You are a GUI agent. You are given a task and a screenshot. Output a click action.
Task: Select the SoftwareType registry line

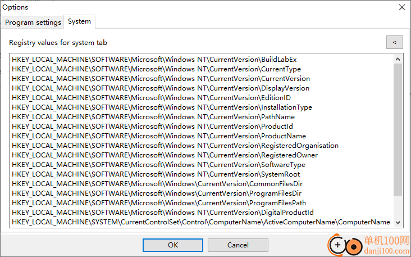tap(158, 165)
